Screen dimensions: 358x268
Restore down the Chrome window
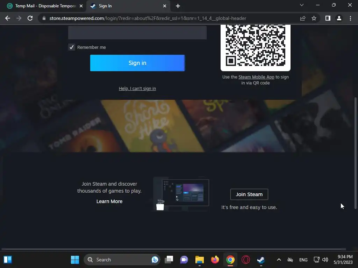click(334, 5)
